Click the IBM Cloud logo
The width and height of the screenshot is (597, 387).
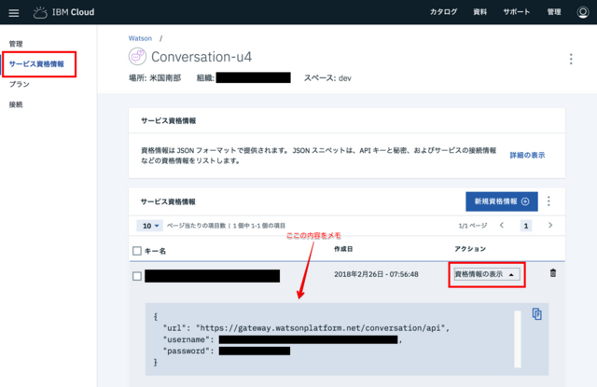click(64, 12)
